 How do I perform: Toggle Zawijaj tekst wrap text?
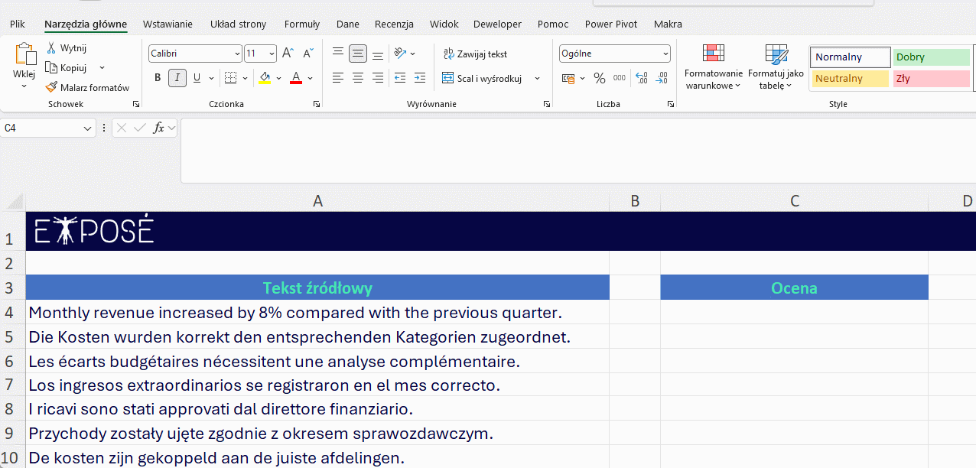[475, 54]
